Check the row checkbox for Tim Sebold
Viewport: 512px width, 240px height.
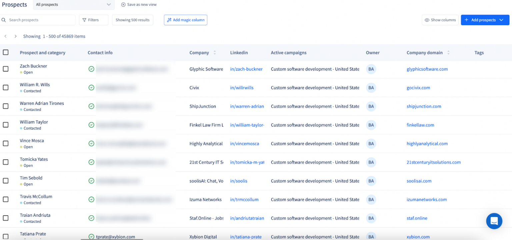click(x=5, y=181)
